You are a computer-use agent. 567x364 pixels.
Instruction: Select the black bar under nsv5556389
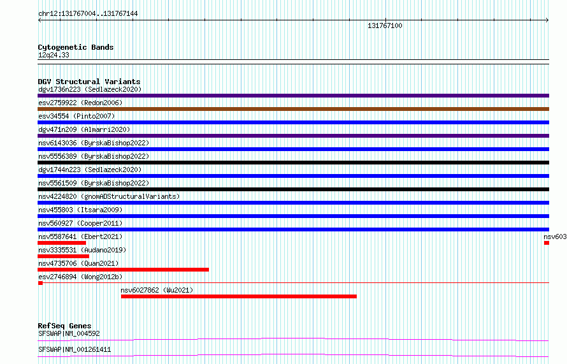pos(293,163)
